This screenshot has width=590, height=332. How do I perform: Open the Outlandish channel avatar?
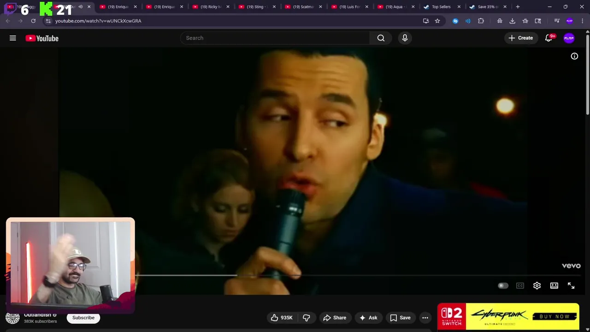pyautogui.click(x=12, y=318)
